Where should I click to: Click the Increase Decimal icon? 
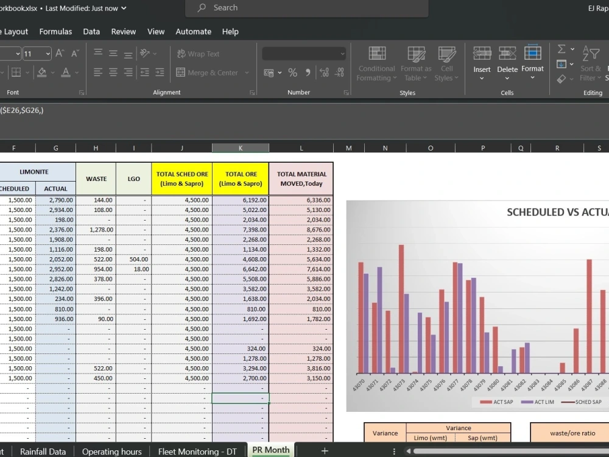pos(323,72)
